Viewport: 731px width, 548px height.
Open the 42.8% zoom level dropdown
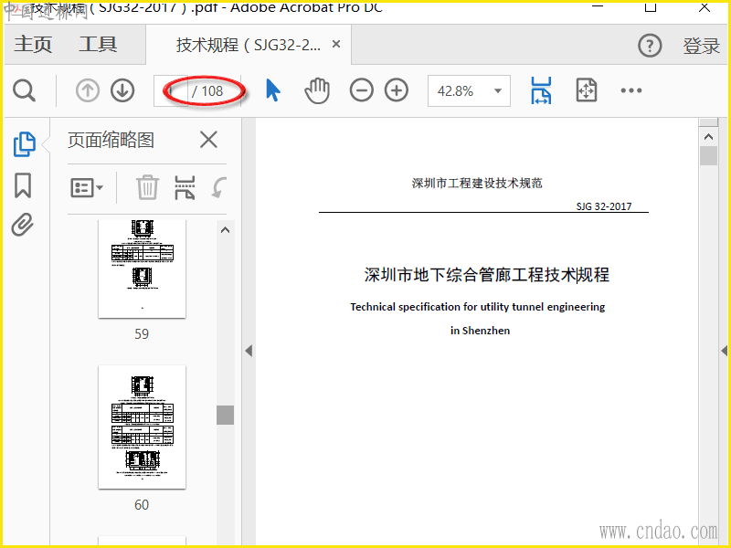pyautogui.click(x=469, y=90)
